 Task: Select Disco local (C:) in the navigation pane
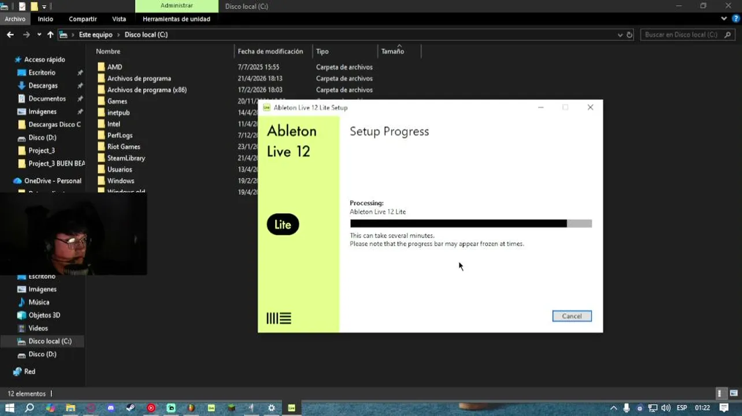(50, 341)
